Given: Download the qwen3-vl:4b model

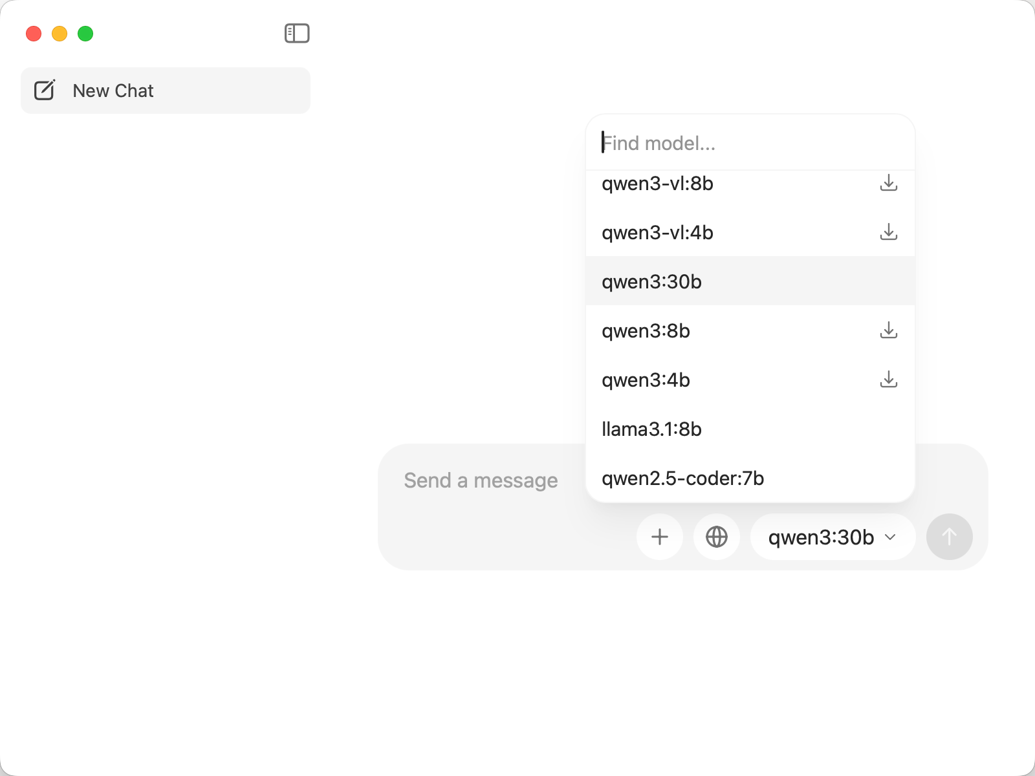Looking at the screenshot, I should click(x=889, y=232).
